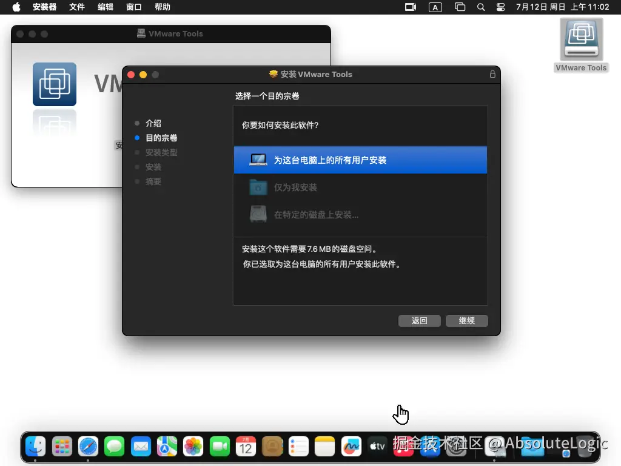Open the 文件 menu
The image size is (621, 466).
pos(77,7)
